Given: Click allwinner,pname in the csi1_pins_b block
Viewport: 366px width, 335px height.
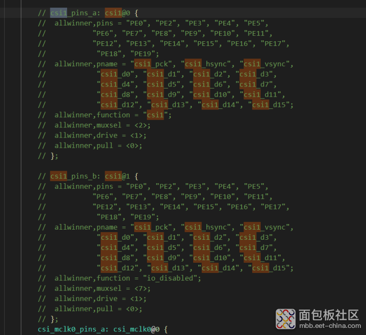Looking at the screenshot, I should click(86, 227).
